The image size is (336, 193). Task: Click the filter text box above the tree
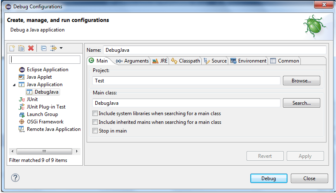(x=45, y=60)
